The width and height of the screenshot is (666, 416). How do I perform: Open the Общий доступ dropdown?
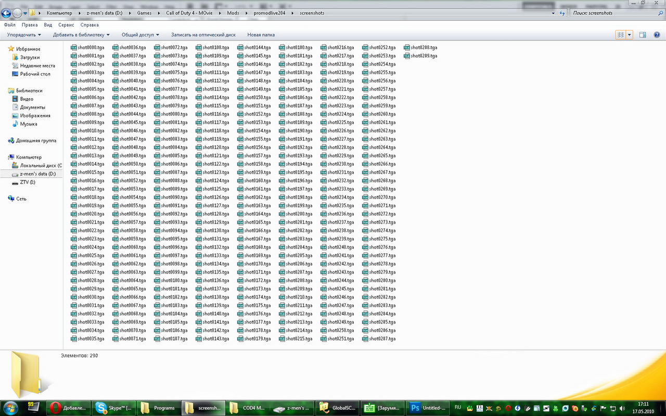click(140, 35)
